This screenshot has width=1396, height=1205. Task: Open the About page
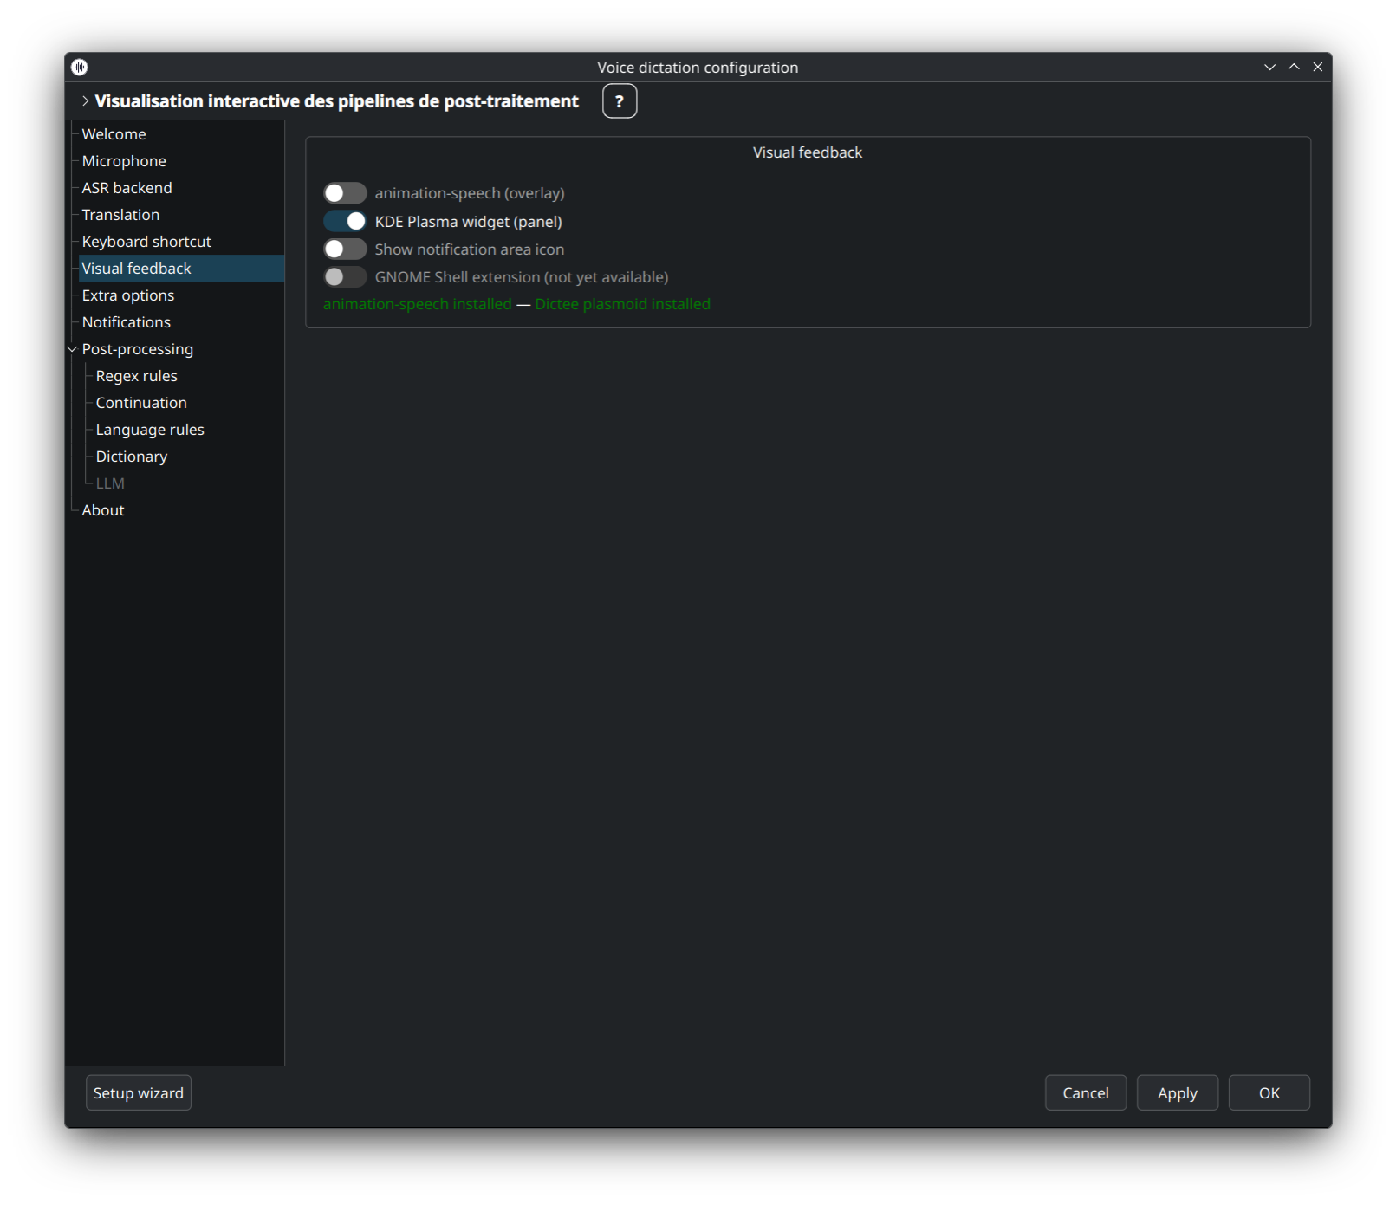103,510
